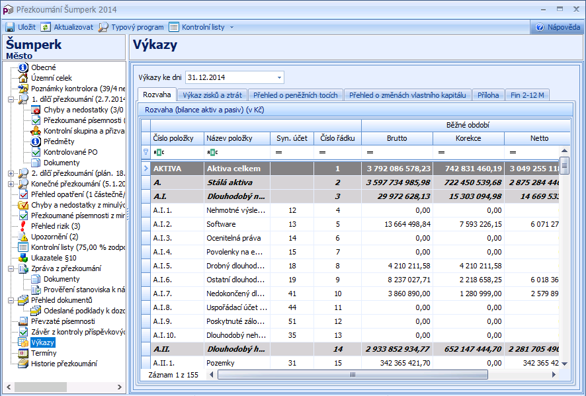
Task: Switch to the Příloha tab
Action: pos(488,95)
